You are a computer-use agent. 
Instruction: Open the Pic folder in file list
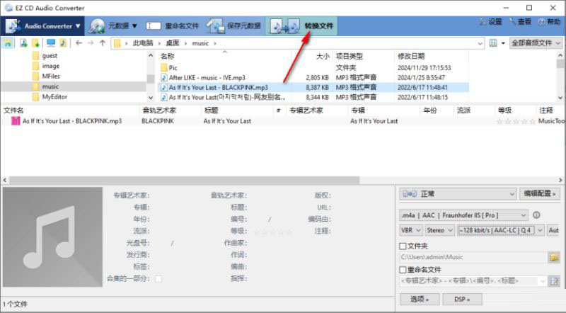pos(173,67)
